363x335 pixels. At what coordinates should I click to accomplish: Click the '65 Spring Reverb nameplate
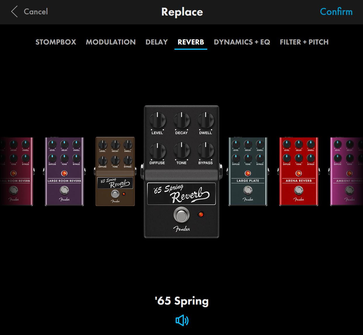click(x=181, y=194)
